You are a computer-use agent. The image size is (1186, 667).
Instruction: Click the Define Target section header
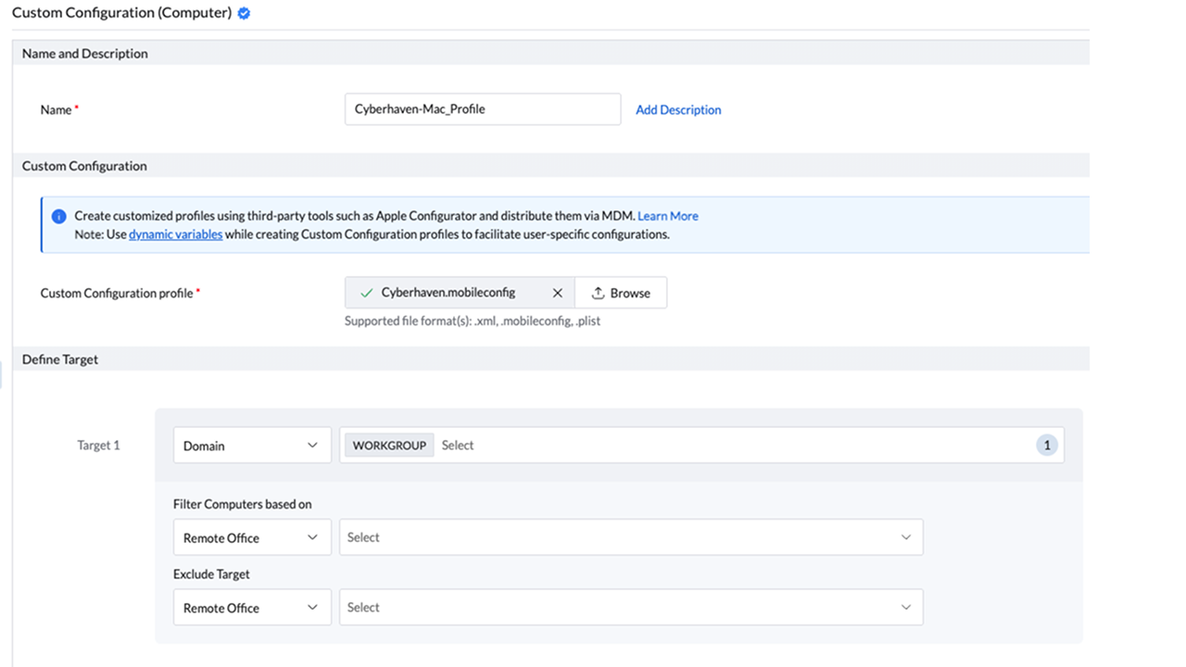pyautogui.click(x=60, y=359)
